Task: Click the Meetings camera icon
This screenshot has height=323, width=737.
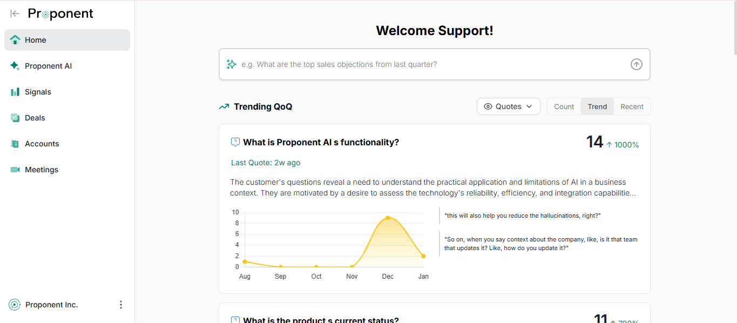Action: pyautogui.click(x=15, y=170)
